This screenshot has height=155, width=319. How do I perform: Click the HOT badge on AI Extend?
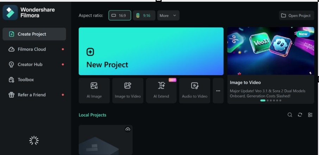[x=173, y=80]
